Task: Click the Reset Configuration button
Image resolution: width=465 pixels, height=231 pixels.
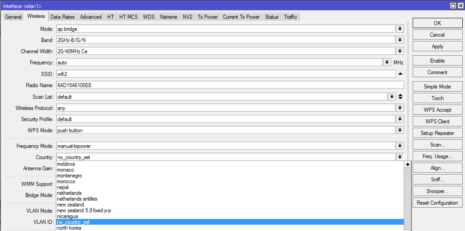Action: (437, 203)
